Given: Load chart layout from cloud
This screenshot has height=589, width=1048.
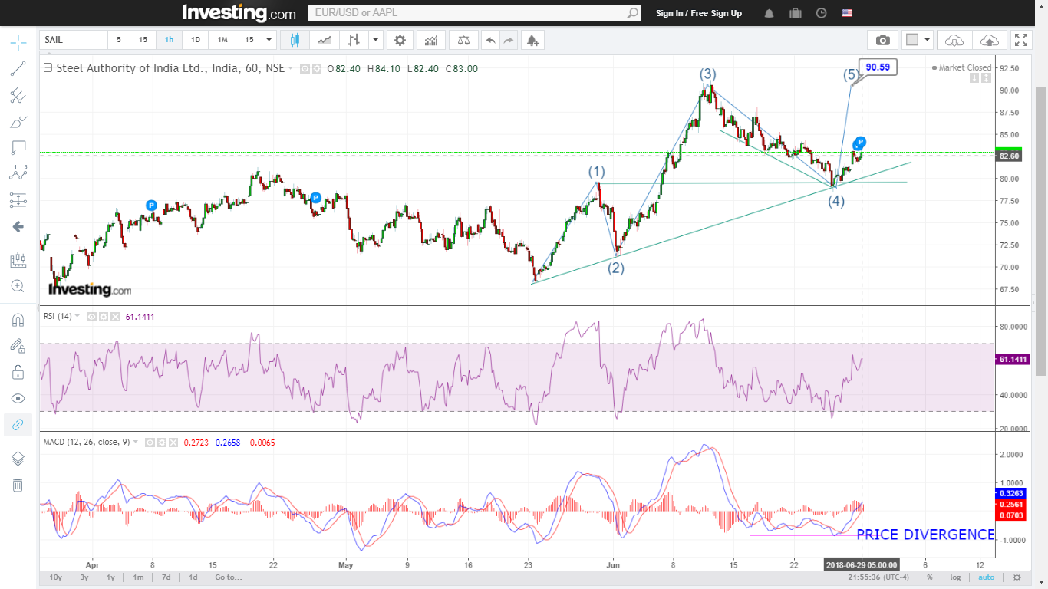Looking at the screenshot, I should pos(954,40).
